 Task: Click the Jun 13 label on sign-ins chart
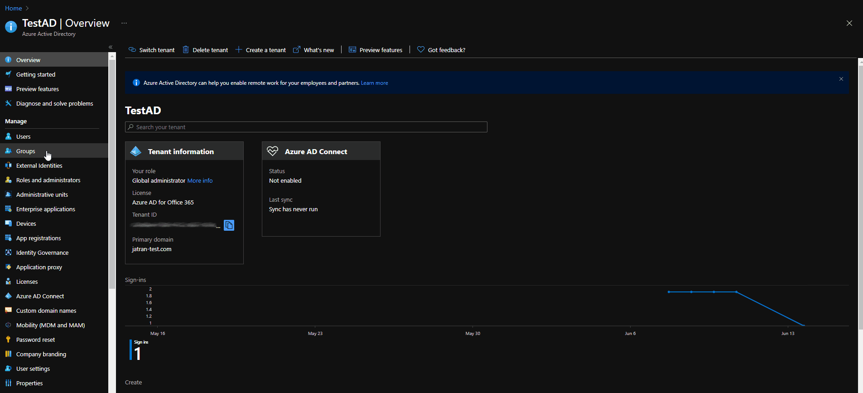[788, 333]
